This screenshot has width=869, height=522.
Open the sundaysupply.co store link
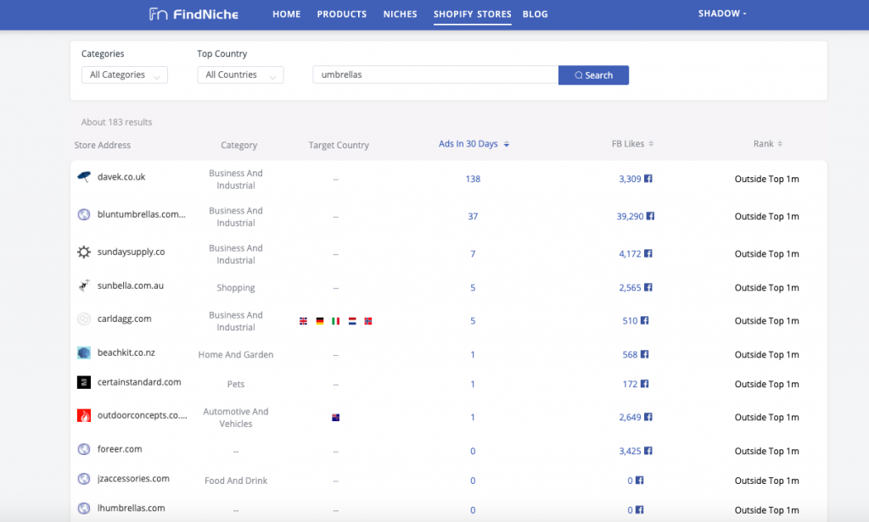point(132,252)
